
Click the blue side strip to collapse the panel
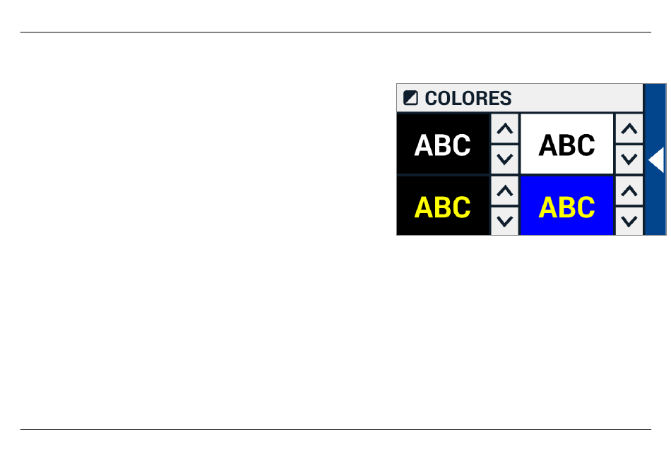(655, 159)
